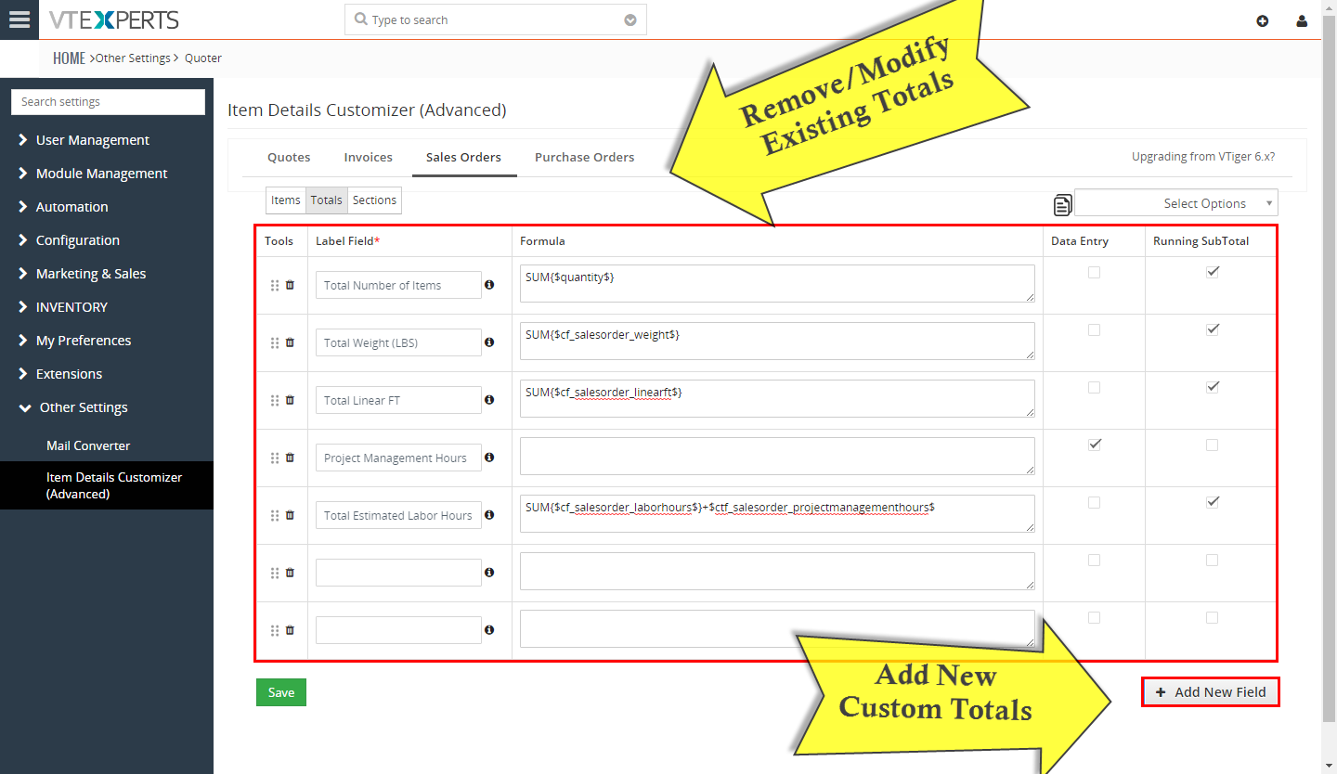The width and height of the screenshot is (1337, 774).
Task: Switch to the Sections sub-tab
Action: tap(375, 200)
